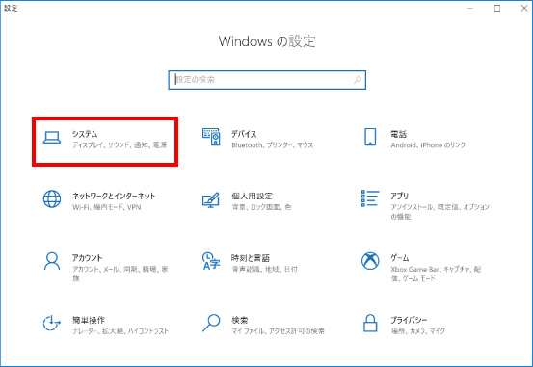Open プライバシー title link

[x=409, y=320]
